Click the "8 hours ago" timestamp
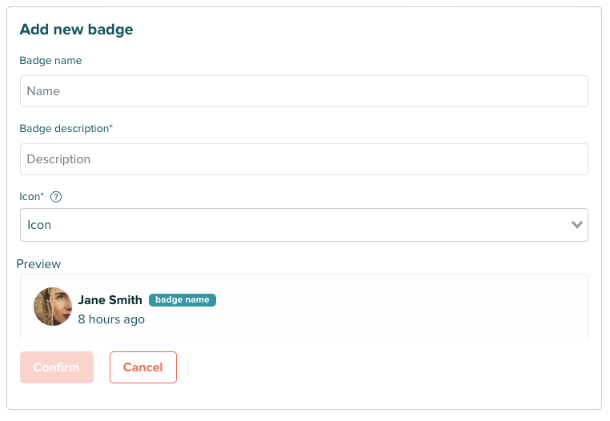The width and height of the screenshot is (610, 421). point(111,319)
